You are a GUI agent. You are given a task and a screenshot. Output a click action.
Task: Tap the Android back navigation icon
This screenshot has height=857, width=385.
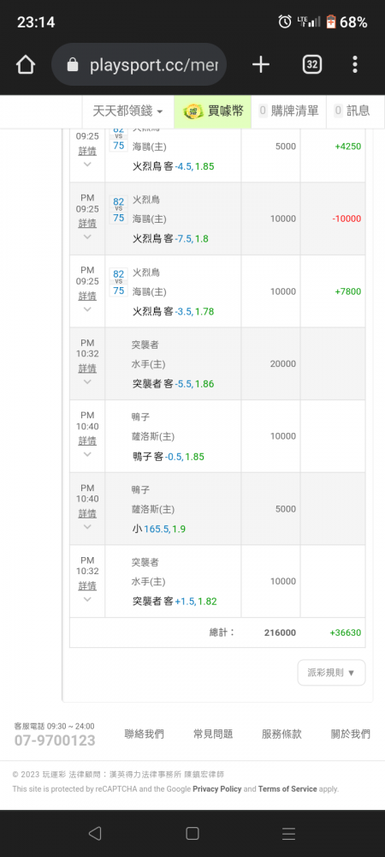95,833
